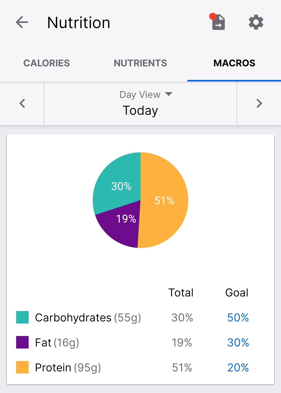The height and width of the screenshot is (393, 281).
Task: Tap the teal Carbohydrates color swatch
Action: tap(22, 317)
